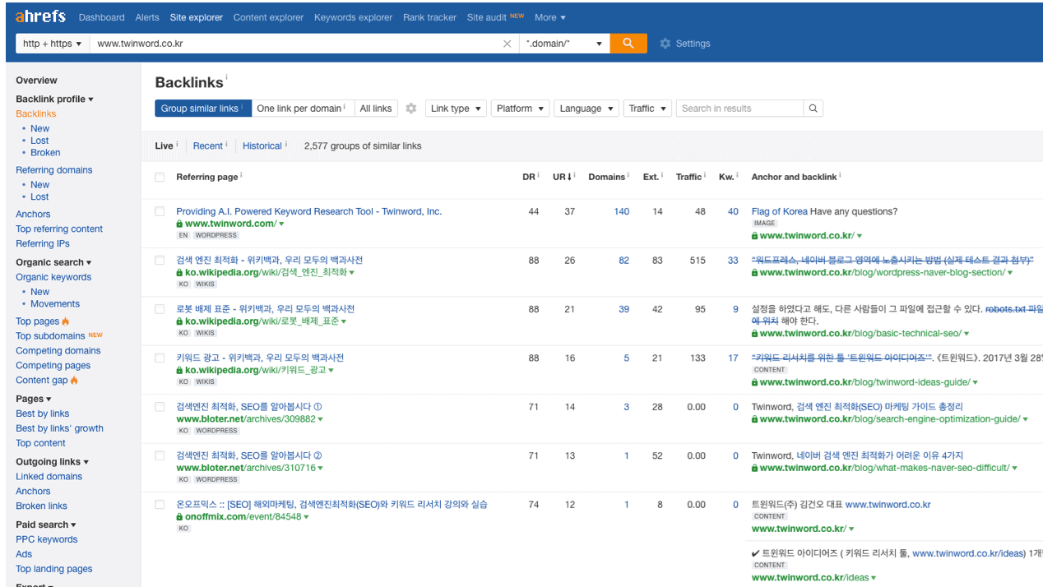The height and width of the screenshot is (587, 1043).
Task: Collapse the Organic search sidebar section
Action: [x=53, y=262]
